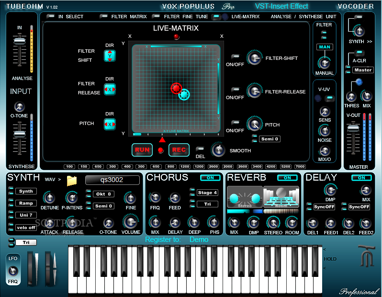This screenshot has height=297, width=382.
Task: Click the HOLD keyboard label
Action: (x=330, y=259)
